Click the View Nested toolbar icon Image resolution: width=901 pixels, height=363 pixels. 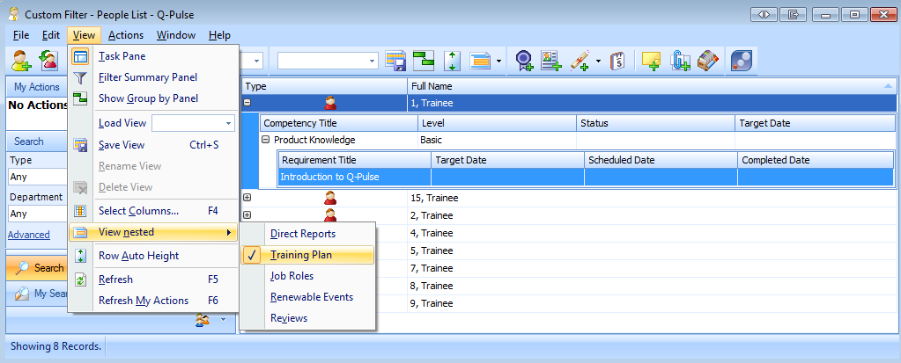480,61
